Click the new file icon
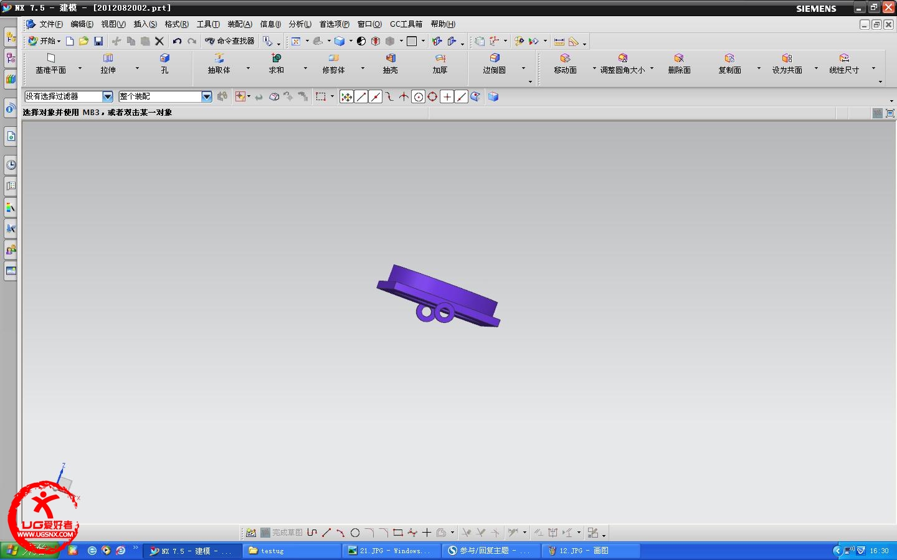The height and width of the screenshot is (560, 897). pyautogui.click(x=70, y=41)
